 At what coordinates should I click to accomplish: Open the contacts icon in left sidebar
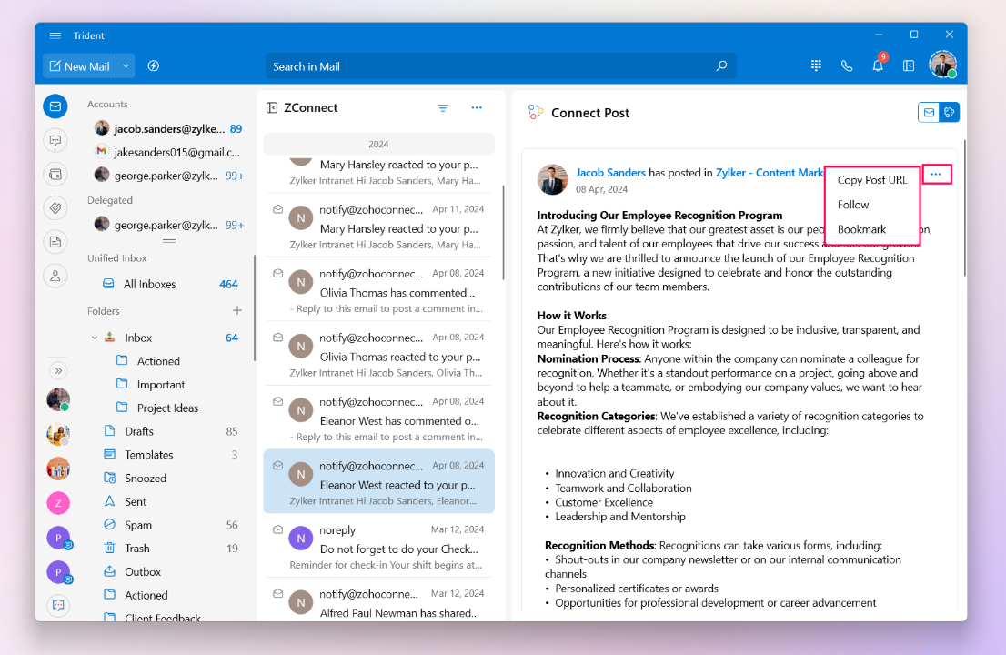pos(55,276)
